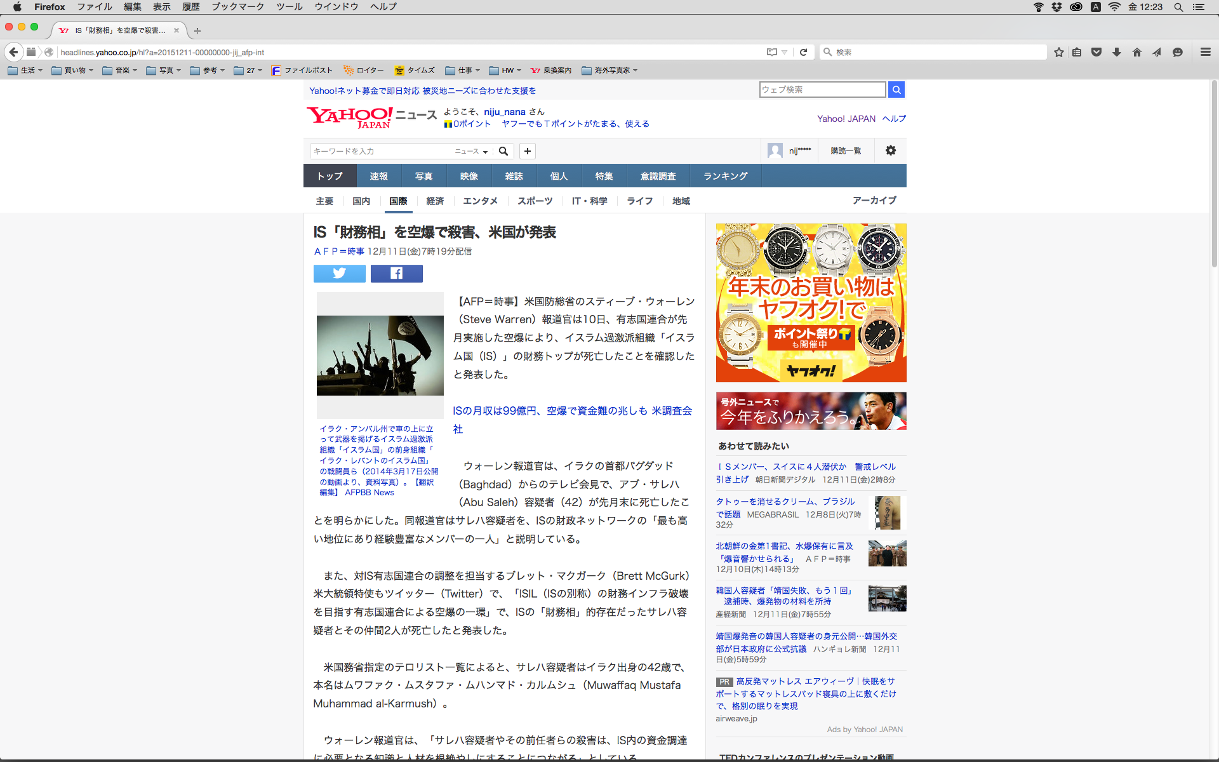
Task: Click the Firefox reload page icon
Action: 803,52
